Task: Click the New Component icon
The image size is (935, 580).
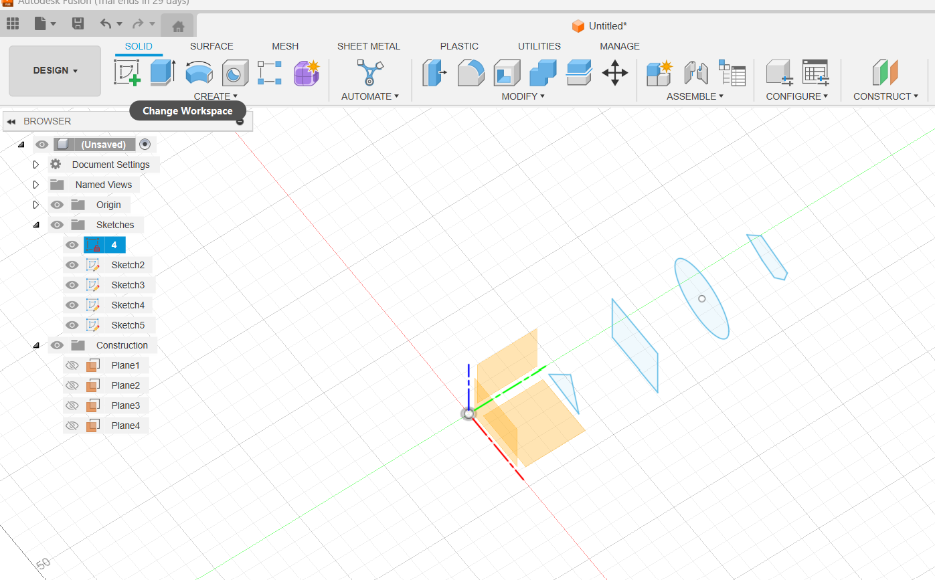Action: (x=660, y=72)
